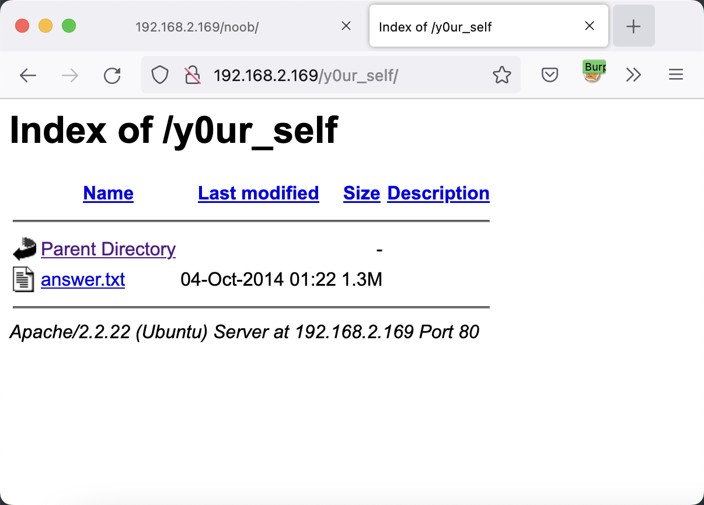Bookmark this page with the star
Image resolution: width=704 pixels, height=505 pixels.
click(501, 75)
